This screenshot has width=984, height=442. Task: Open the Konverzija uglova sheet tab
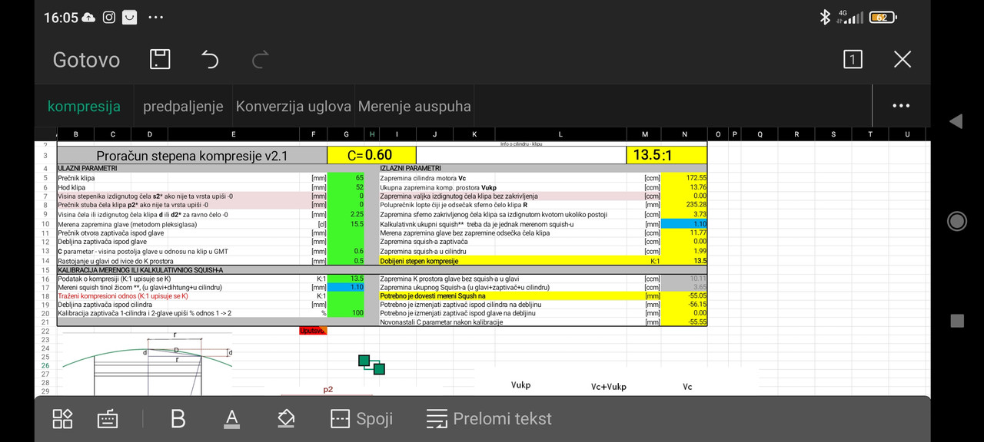[293, 106]
